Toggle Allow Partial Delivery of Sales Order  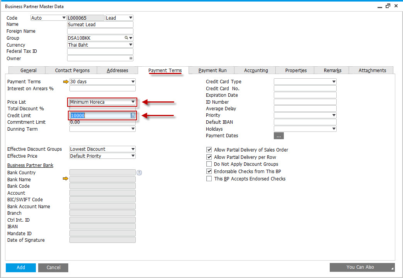pyautogui.click(x=209, y=150)
